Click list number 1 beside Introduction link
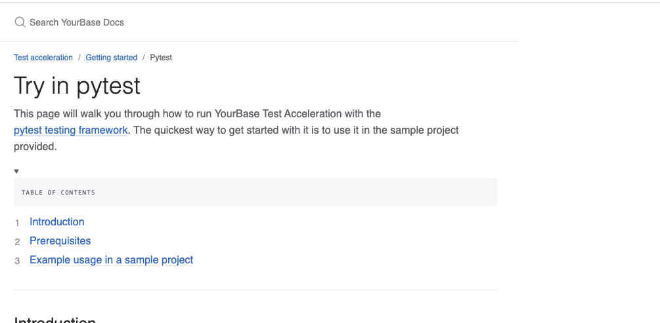The image size is (660, 323). click(18, 223)
